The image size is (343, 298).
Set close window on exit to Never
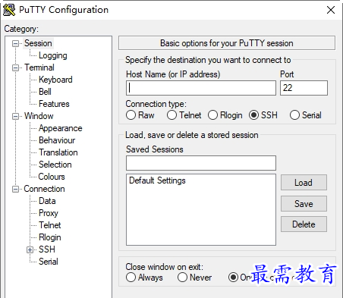[x=182, y=278]
